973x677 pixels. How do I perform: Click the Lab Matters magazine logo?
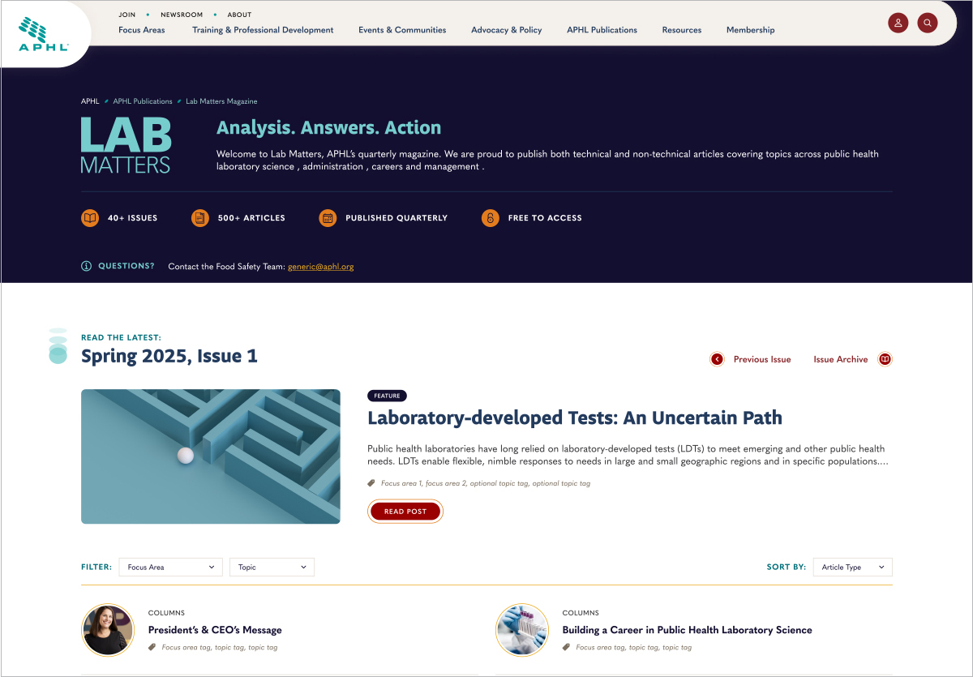click(x=126, y=145)
